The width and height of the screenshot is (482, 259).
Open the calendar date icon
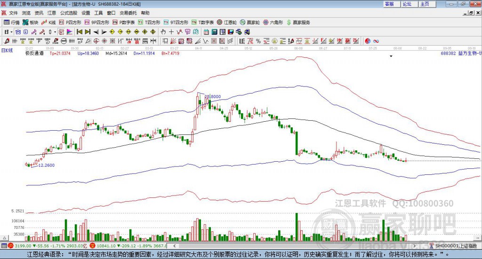pos(206,32)
